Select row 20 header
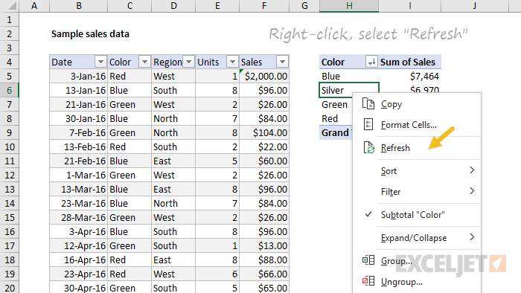521x293 pixels. tap(9, 288)
